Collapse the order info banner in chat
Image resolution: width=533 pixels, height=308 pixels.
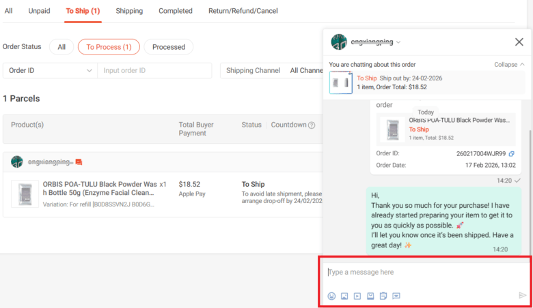coord(509,65)
